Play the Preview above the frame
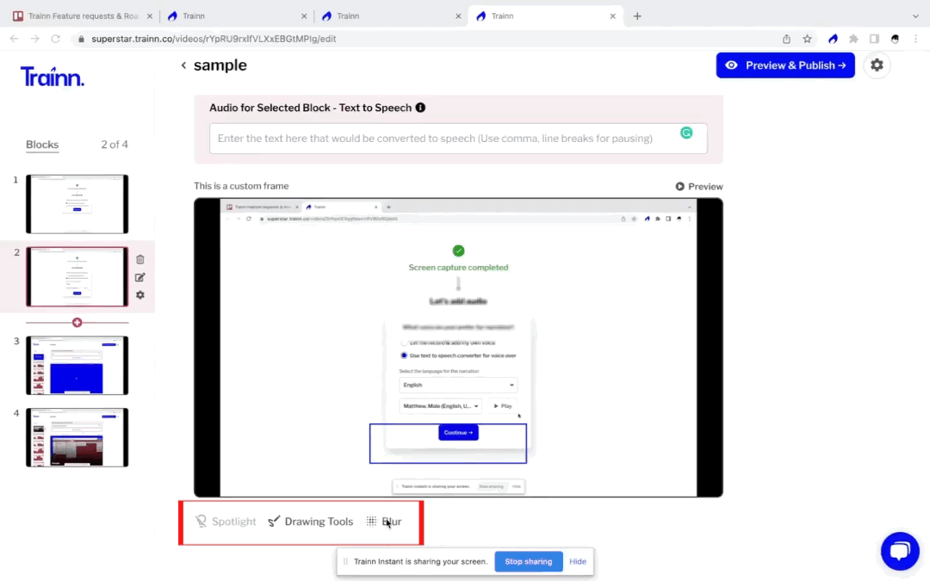Image resolution: width=930 pixels, height=581 pixels. click(699, 186)
